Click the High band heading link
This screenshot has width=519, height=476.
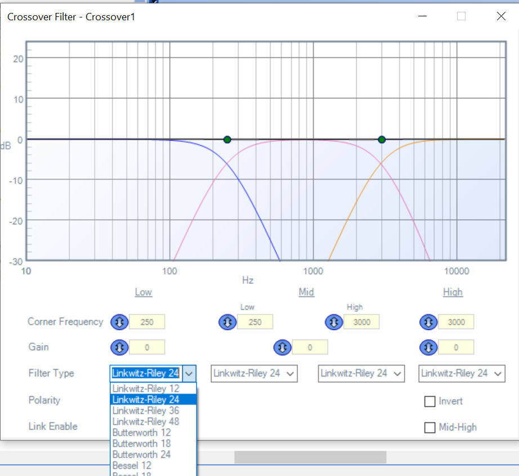453,292
